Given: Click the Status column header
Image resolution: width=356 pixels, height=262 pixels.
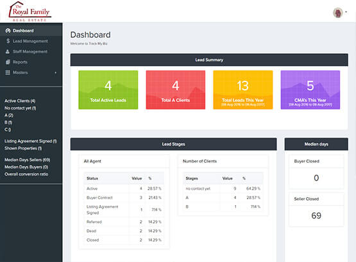Looking at the screenshot, I should tap(92, 178).
